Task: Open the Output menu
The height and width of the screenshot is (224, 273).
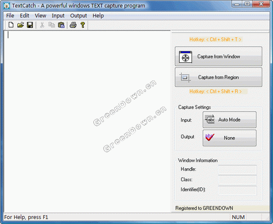Action: 79,16
